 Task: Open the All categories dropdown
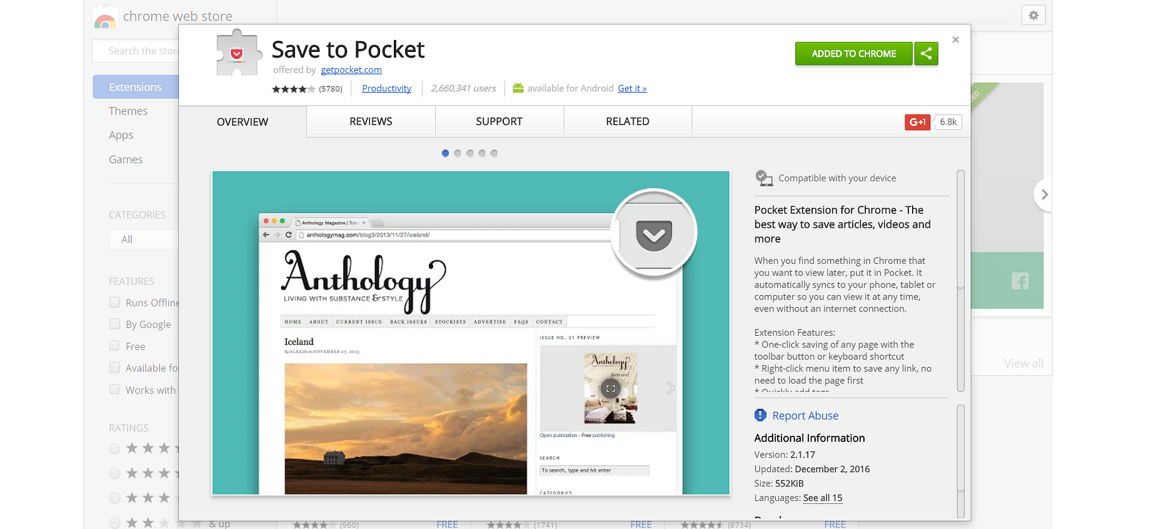(144, 239)
